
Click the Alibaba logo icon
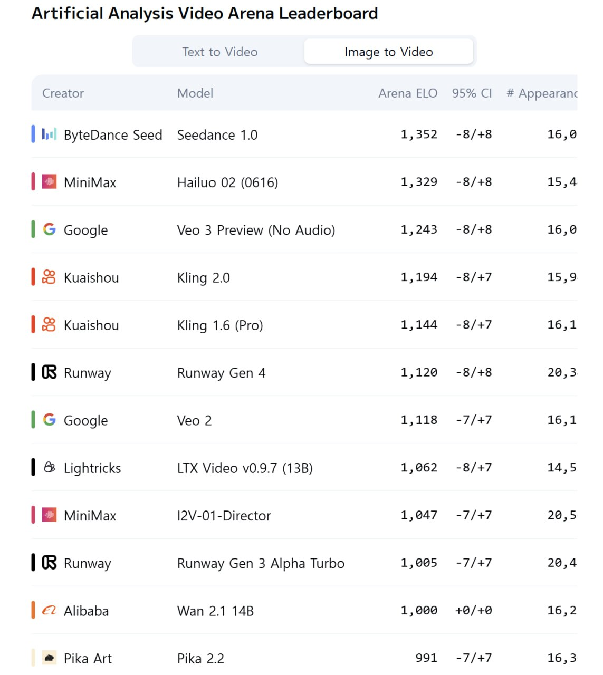click(49, 610)
